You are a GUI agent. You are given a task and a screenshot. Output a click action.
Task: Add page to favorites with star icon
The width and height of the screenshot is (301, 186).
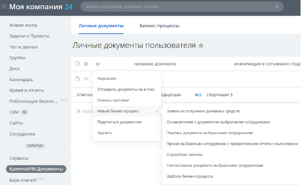coord(201,46)
